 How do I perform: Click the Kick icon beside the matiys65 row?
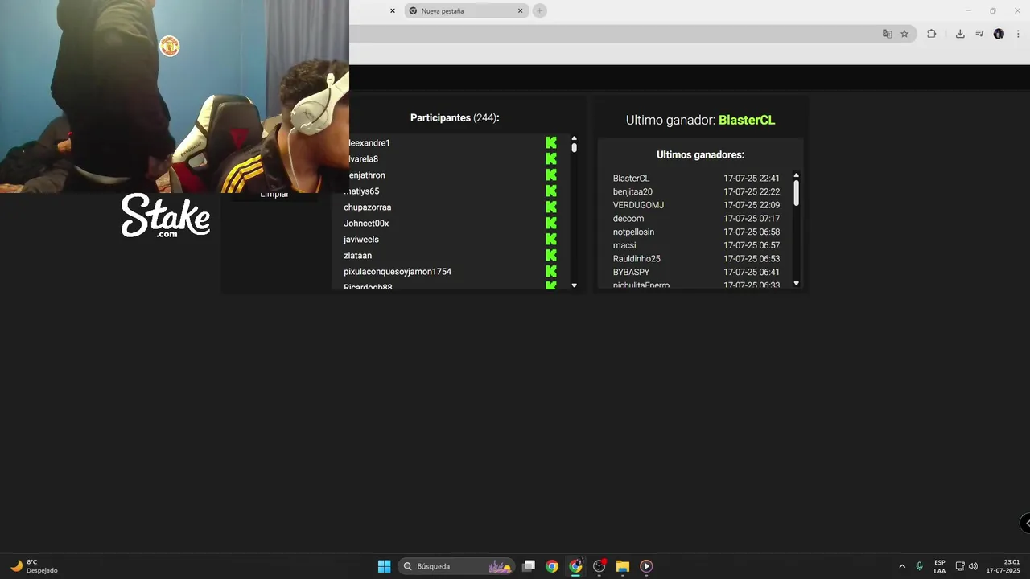pos(551,191)
